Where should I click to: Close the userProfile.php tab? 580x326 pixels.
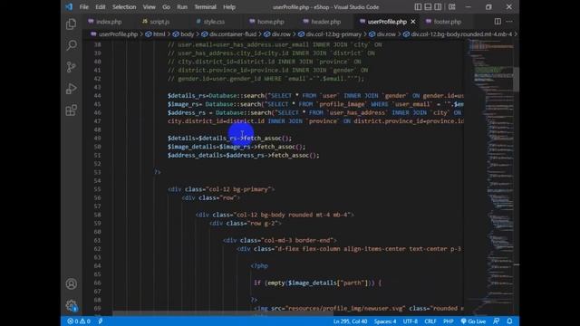(x=413, y=22)
